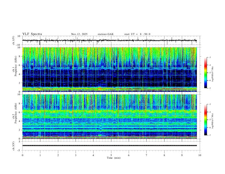Click time axis tick label "4"
The image size is (225, 174).
[x=93, y=155]
